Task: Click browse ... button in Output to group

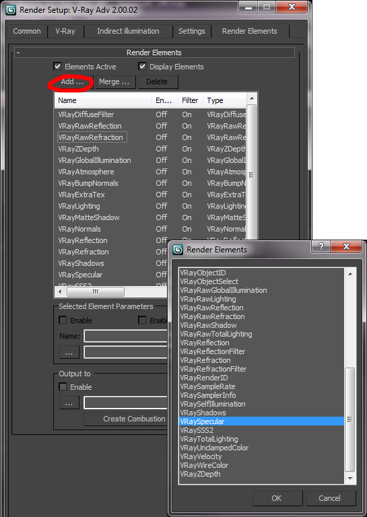Action: coord(69,403)
